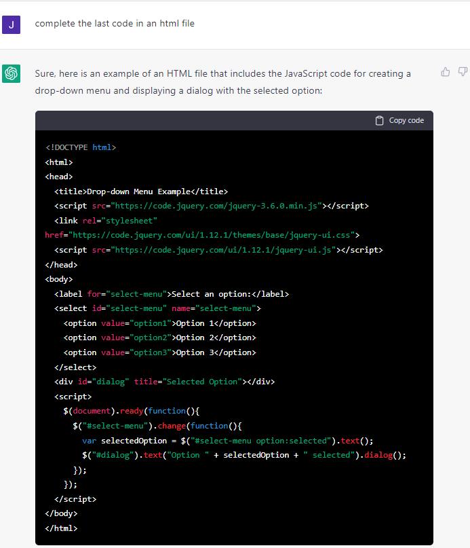Click the 'var selectedOption' code line

pos(228,441)
